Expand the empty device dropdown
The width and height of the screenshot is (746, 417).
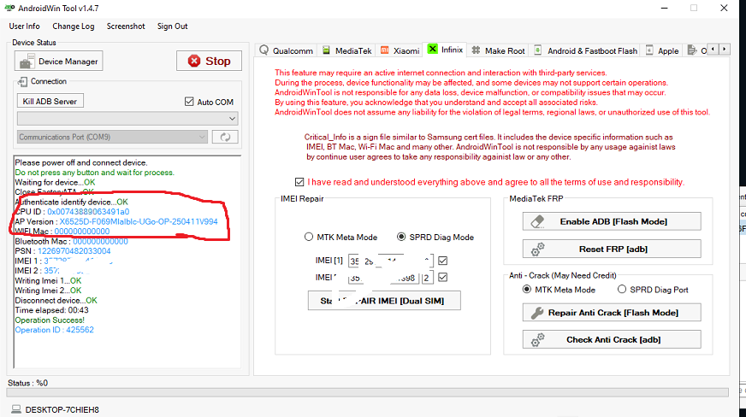coord(127,118)
